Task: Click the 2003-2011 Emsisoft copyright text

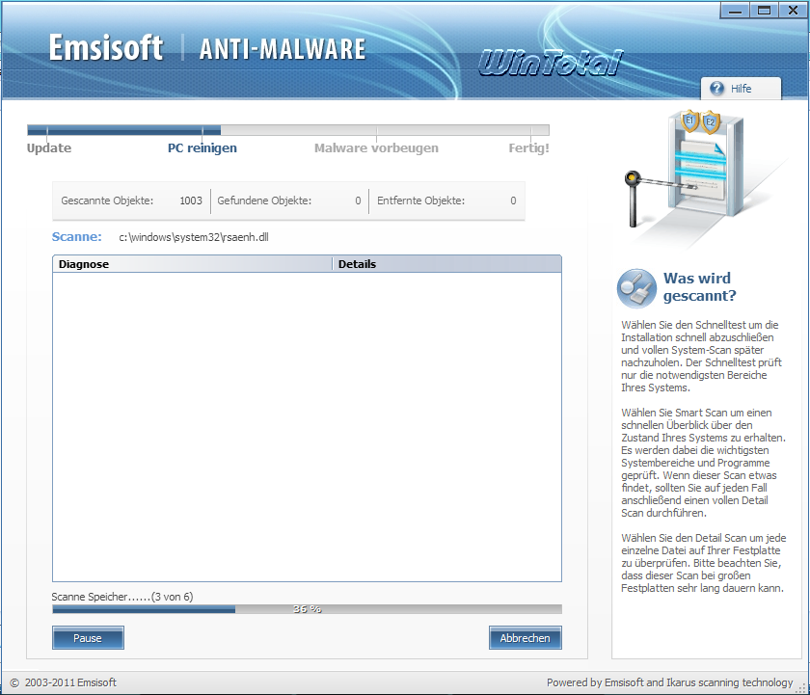Action: (70, 682)
